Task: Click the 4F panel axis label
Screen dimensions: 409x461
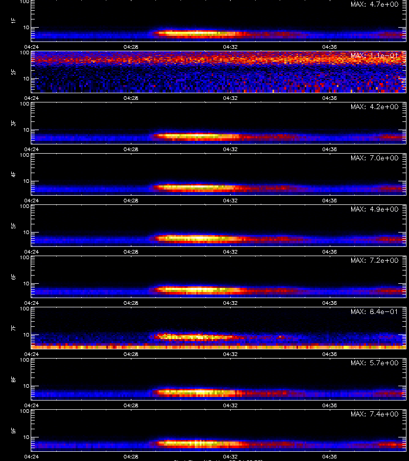Action: click(13, 174)
